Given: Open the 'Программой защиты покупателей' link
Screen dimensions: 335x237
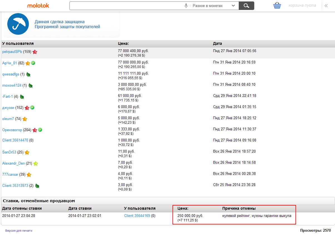Looking at the screenshot, I should click(67, 27).
